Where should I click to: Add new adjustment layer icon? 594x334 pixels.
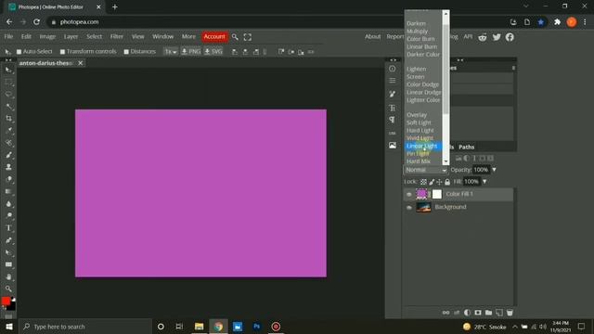point(468,313)
